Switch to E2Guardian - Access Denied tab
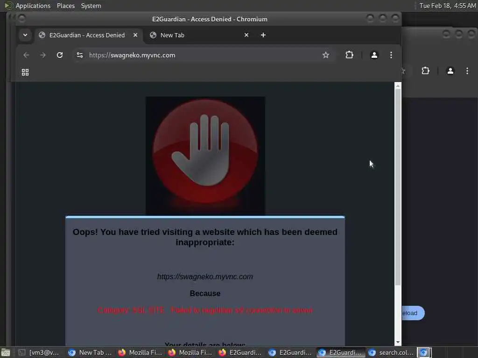 [x=87, y=35]
